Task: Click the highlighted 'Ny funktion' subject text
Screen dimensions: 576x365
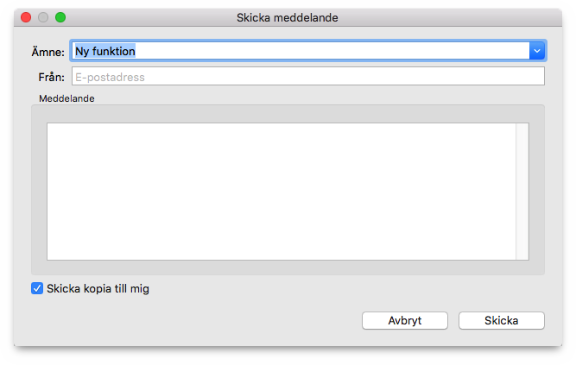Action: [105, 51]
